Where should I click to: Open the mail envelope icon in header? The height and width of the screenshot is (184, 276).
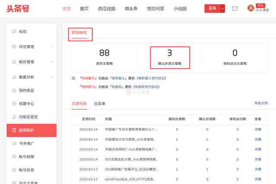(235, 9)
